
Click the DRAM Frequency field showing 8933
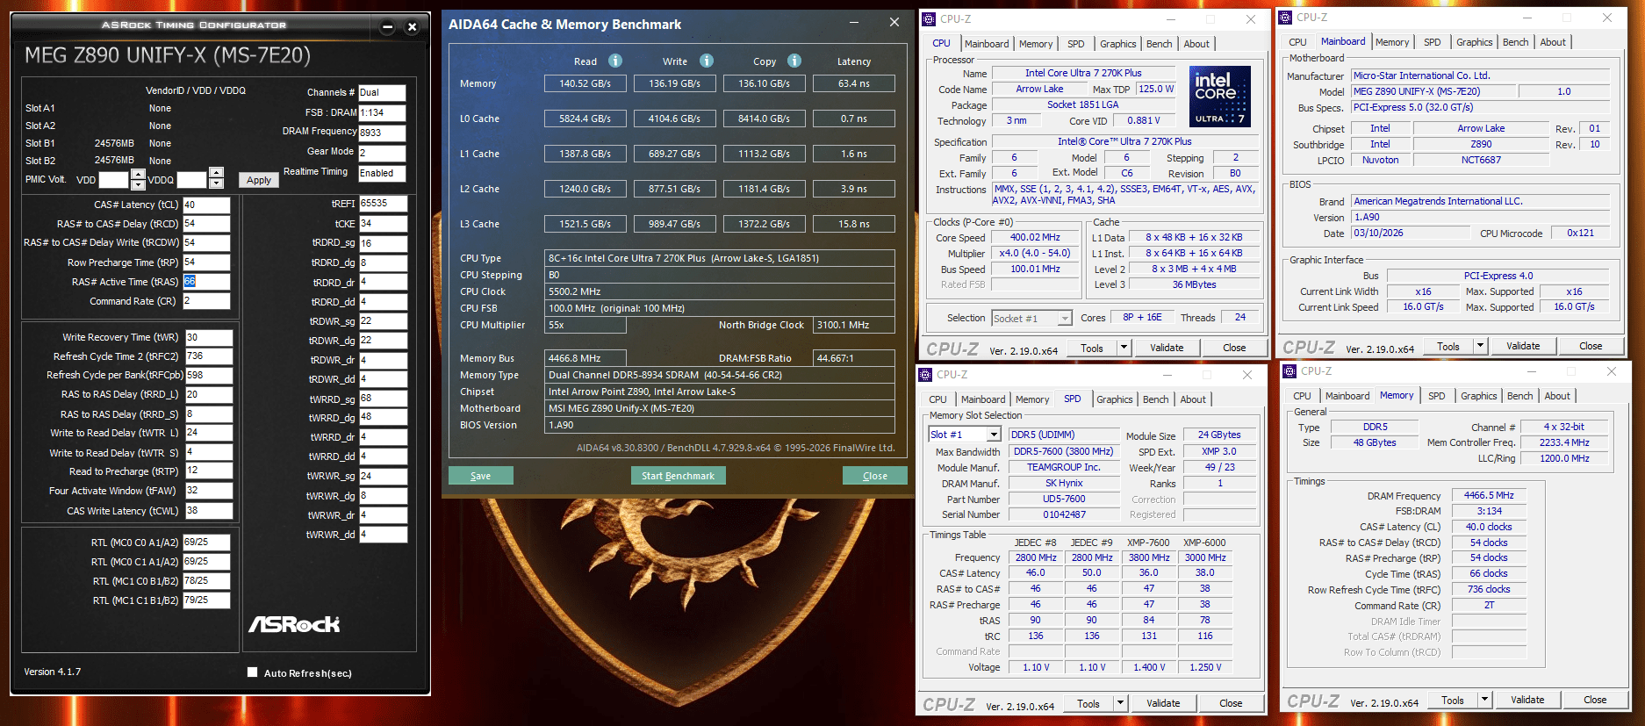[x=382, y=133]
